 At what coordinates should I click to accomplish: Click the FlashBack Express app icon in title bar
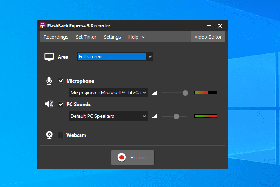[43, 25]
